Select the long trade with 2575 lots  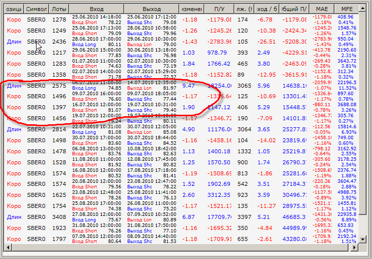(181, 86)
